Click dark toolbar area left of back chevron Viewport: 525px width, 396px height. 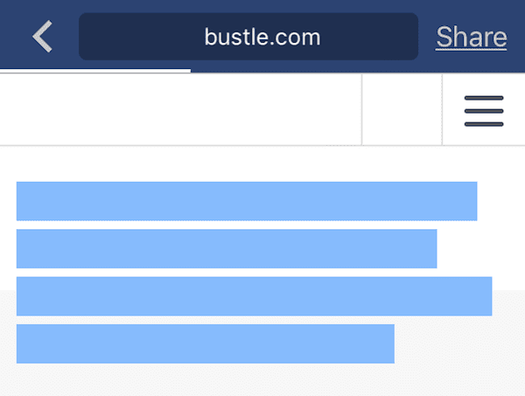pos(12,37)
